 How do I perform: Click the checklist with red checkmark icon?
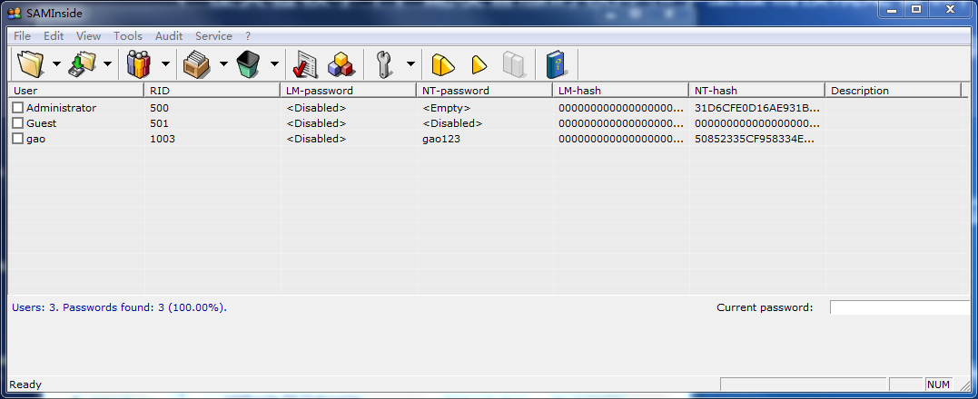(x=305, y=64)
